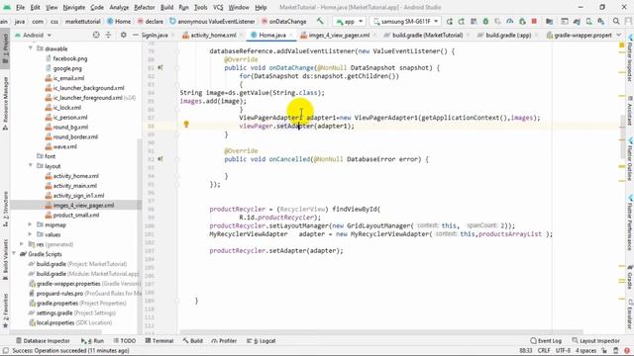The height and width of the screenshot is (356, 634).
Task: Click the locate target icon in Project panel
Action: tap(96, 36)
